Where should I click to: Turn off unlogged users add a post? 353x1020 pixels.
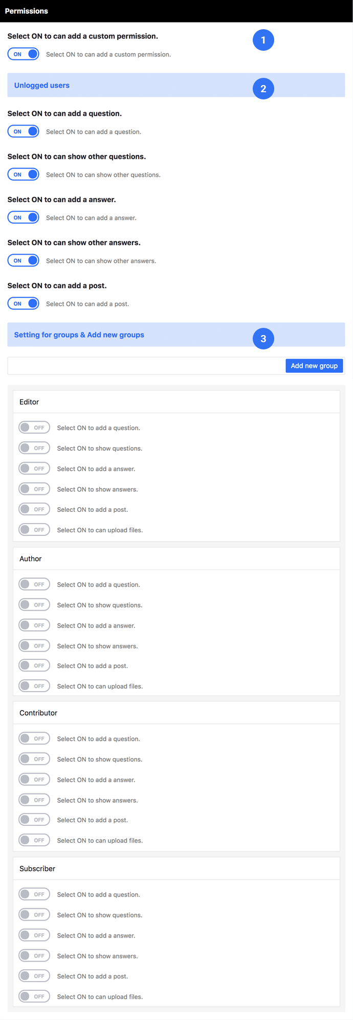click(x=24, y=303)
